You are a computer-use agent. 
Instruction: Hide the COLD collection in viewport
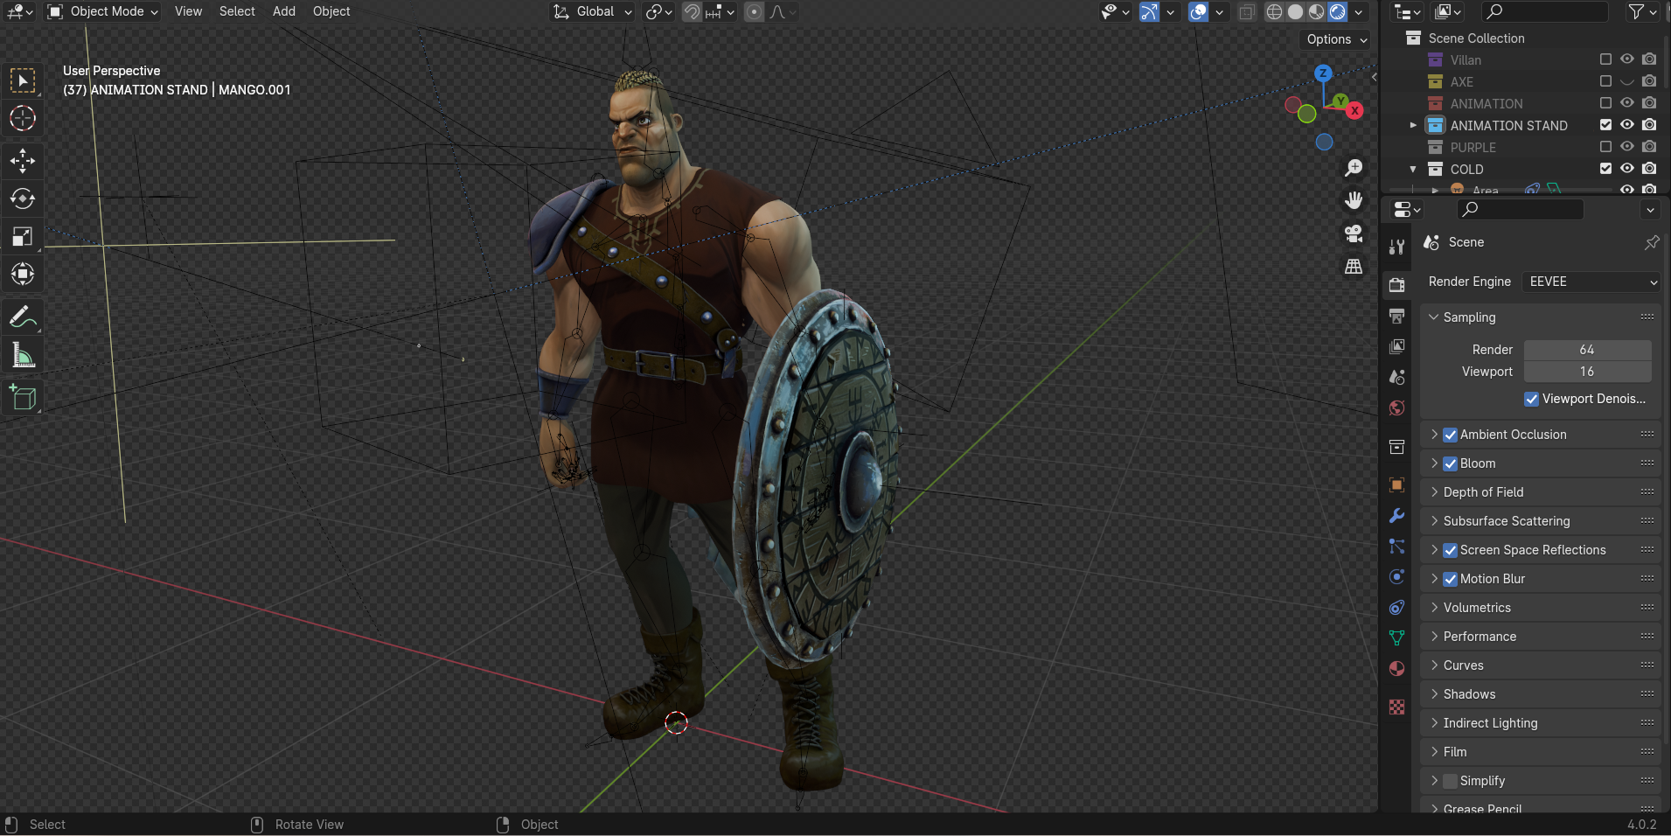tap(1627, 169)
